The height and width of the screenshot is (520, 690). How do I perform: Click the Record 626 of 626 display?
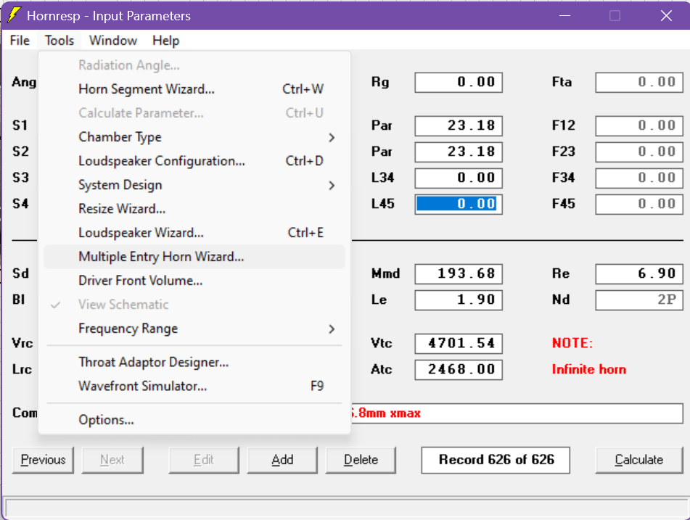(496, 461)
